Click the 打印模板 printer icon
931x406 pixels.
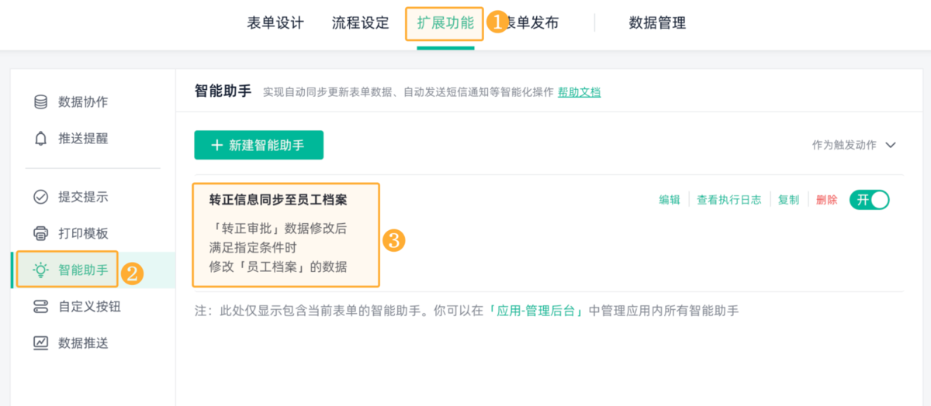click(40, 233)
